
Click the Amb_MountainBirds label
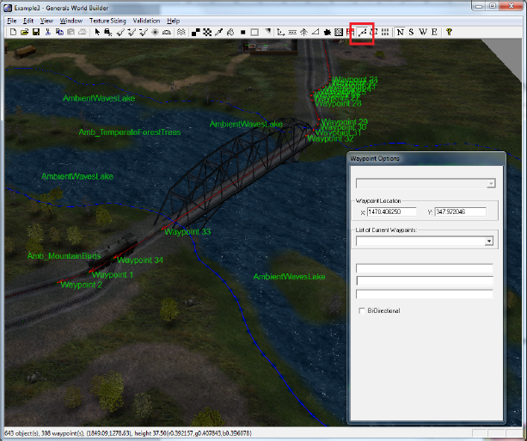64,256
